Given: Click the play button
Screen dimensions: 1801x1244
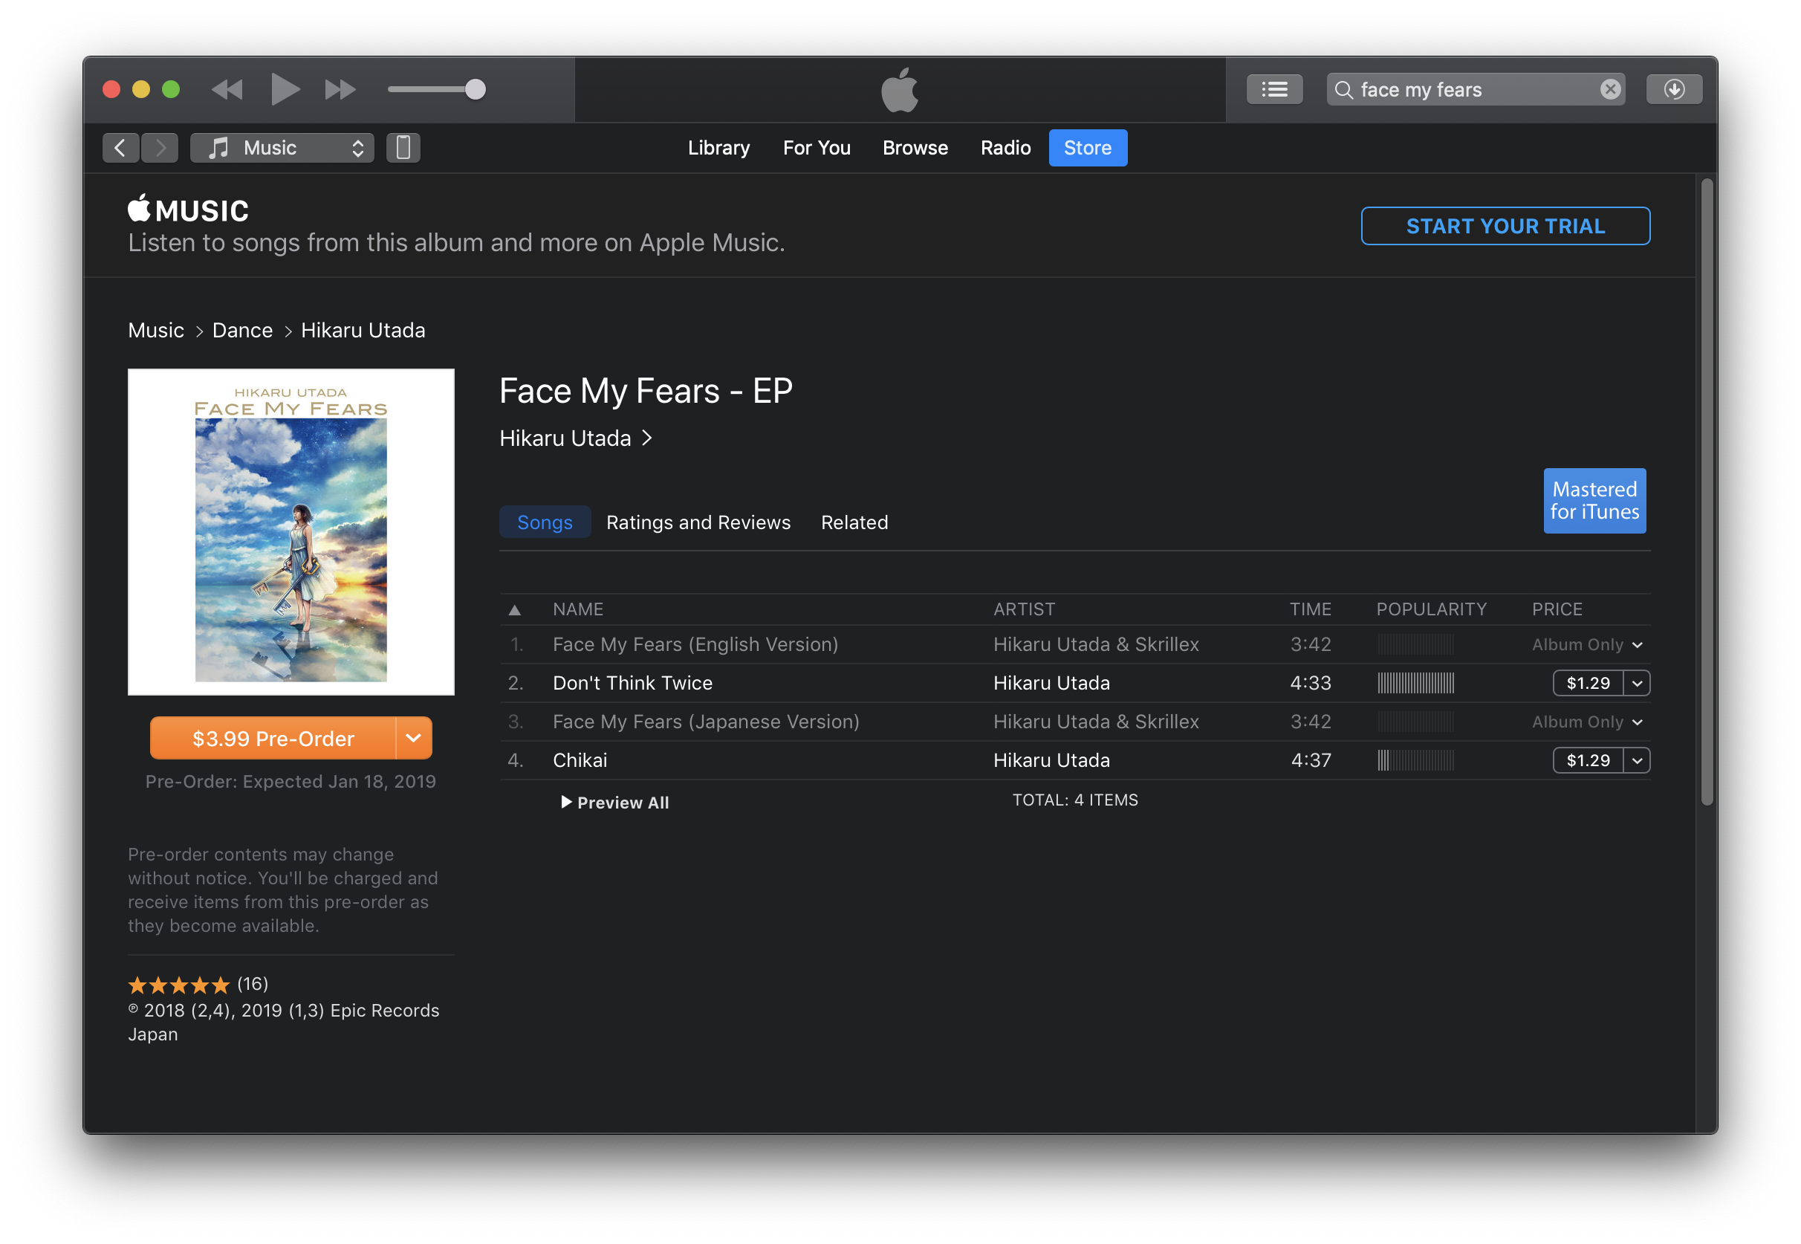Looking at the screenshot, I should pos(285,89).
